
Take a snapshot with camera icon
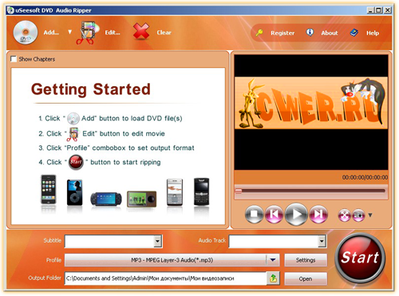point(358,215)
